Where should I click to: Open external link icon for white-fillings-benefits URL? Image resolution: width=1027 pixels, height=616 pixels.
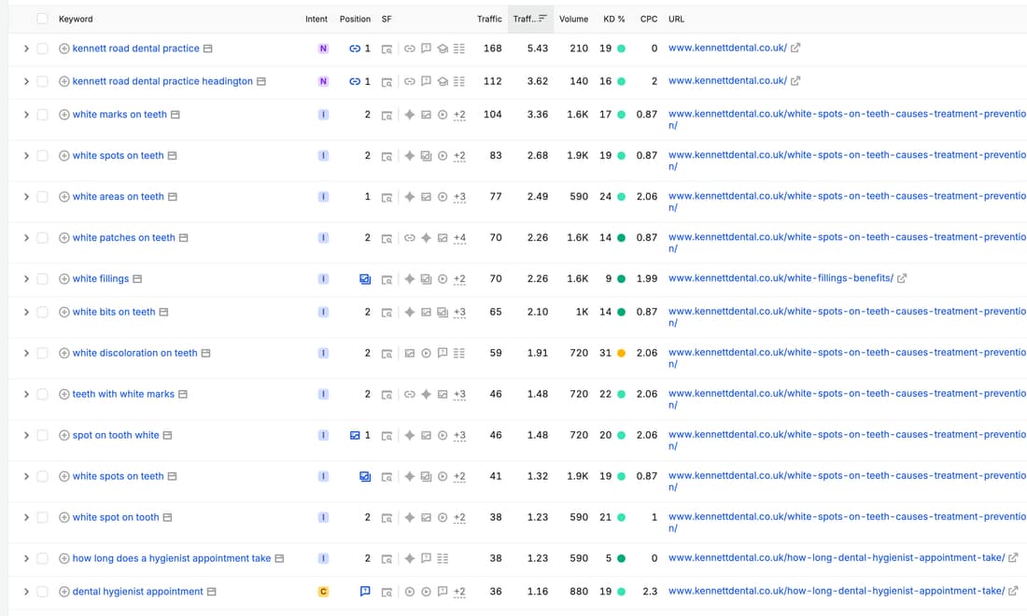pos(902,278)
